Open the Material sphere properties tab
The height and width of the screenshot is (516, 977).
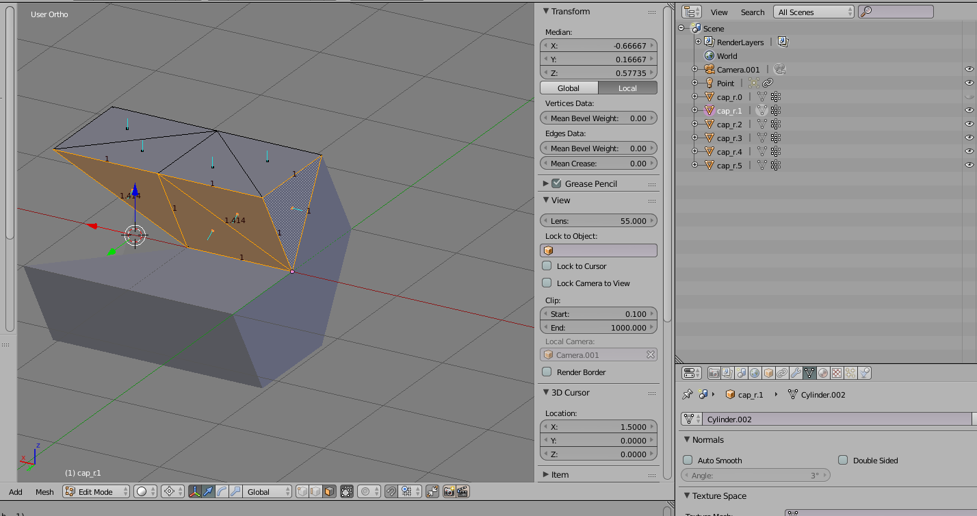[x=823, y=373]
